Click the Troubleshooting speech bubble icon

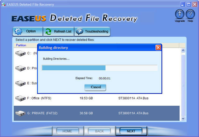coord(80,31)
